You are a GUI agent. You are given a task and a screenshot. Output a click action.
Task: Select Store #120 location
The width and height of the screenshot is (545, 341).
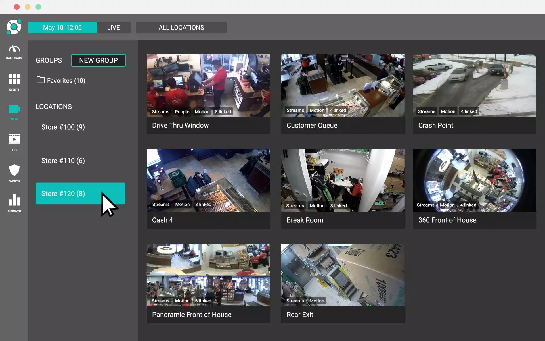point(63,194)
